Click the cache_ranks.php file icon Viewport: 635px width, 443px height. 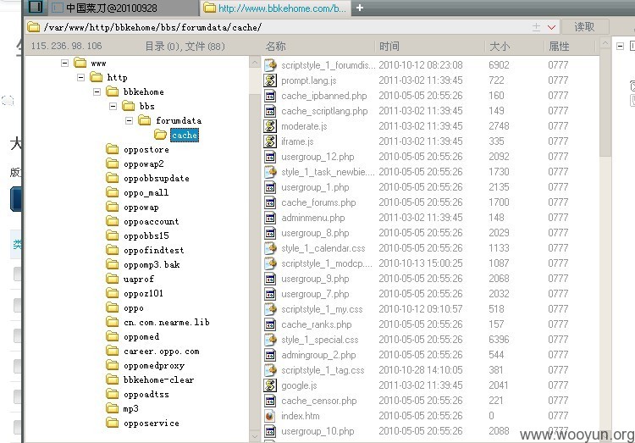tap(270, 324)
